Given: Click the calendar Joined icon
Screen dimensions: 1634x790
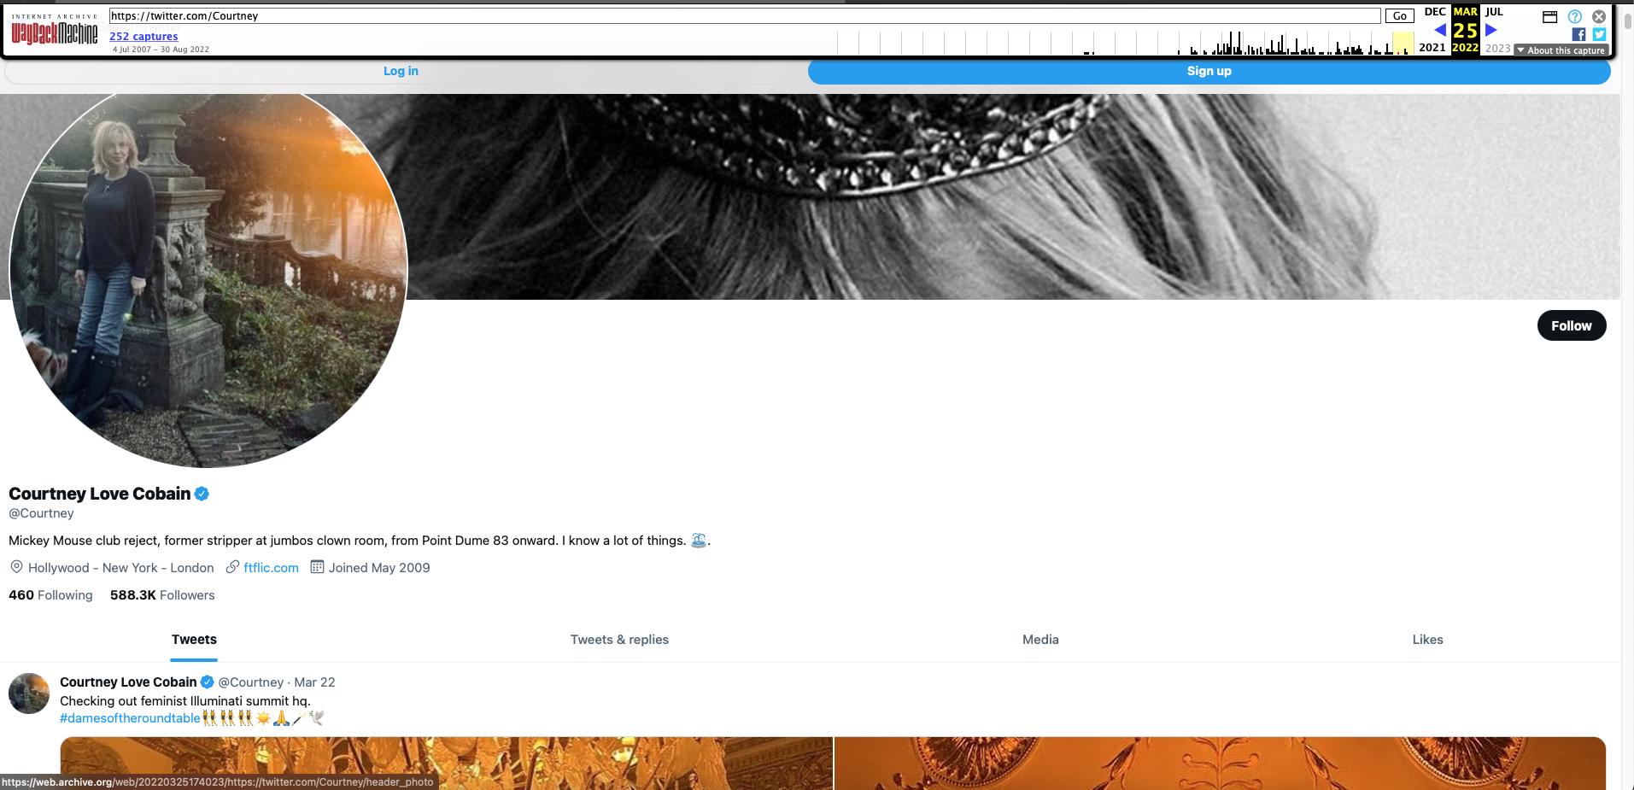Looking at the screenshot, I should [317, 567].
